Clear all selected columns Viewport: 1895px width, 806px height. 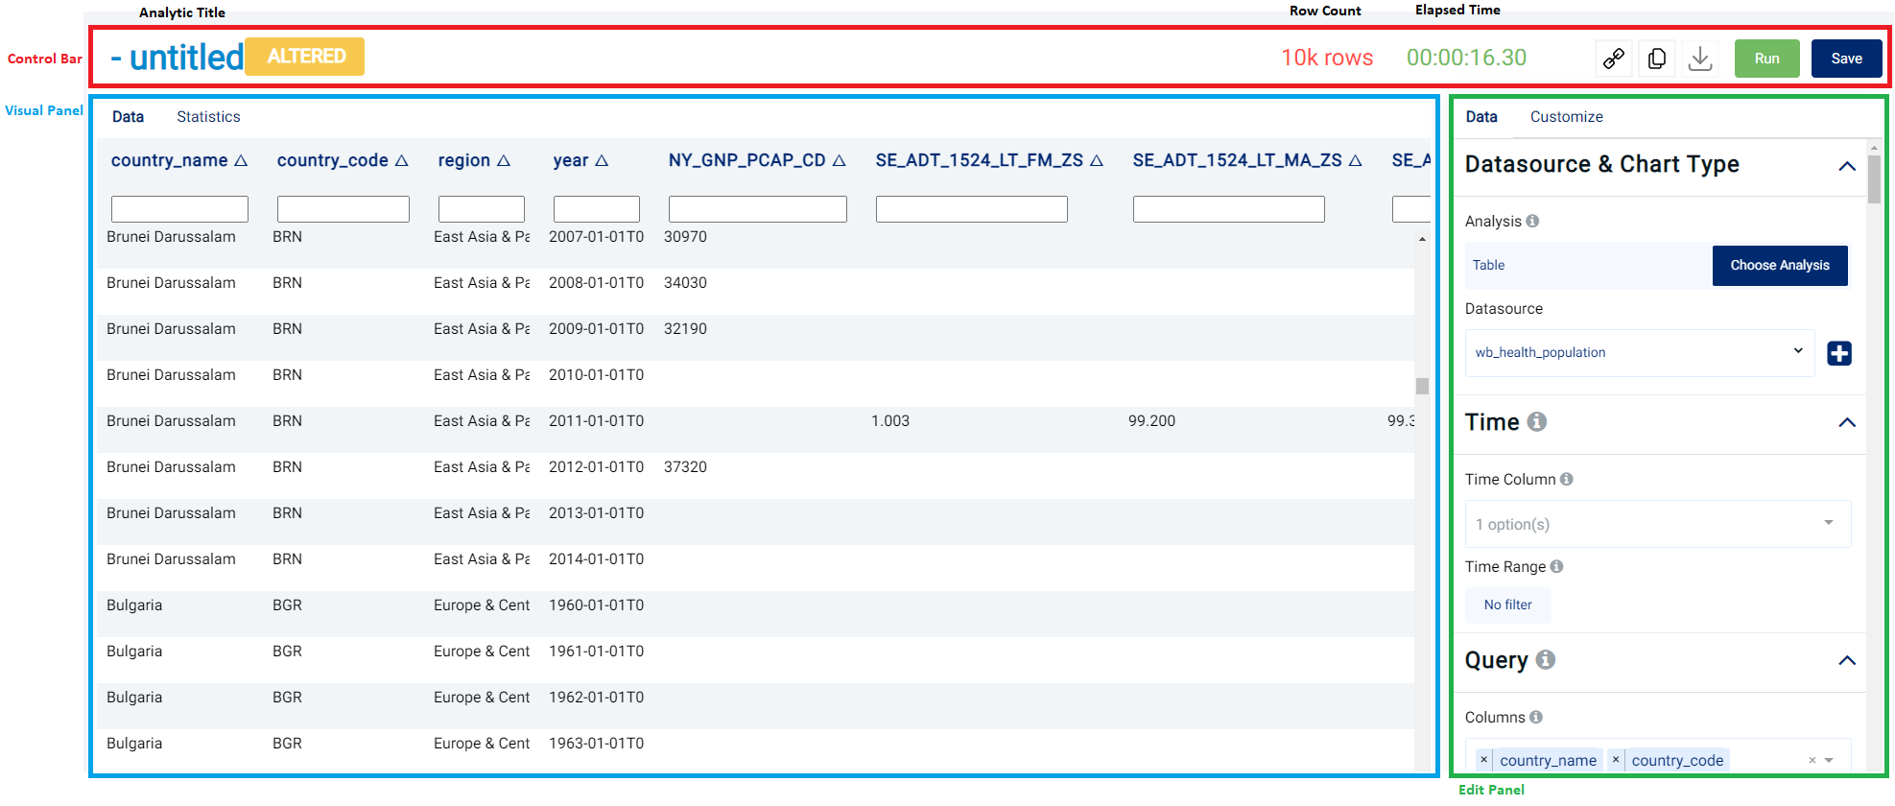[x=1812, y=761]
